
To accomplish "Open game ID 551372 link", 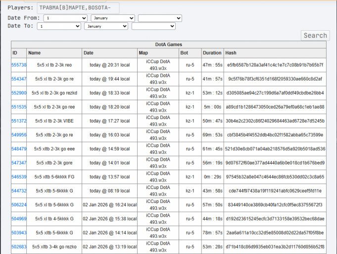I will click(x=19, y=121).
